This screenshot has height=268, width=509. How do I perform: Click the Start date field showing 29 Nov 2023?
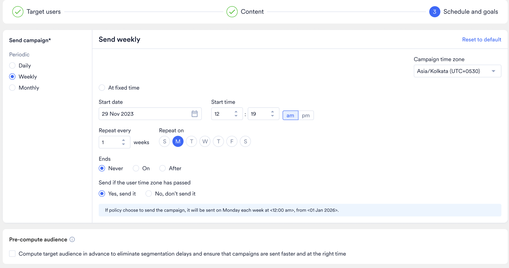click(150, 114)
